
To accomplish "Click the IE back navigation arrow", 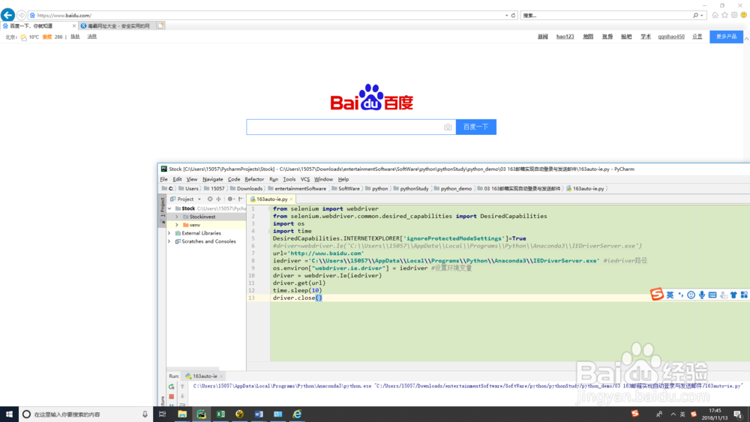I will tap(7, 15).
